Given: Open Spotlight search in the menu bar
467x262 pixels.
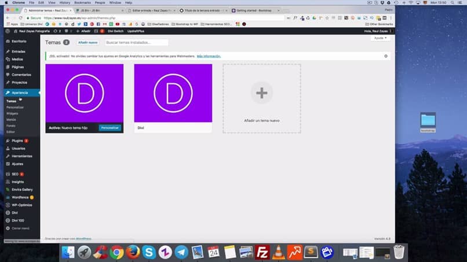Looking at the screenshot, I should click(x=453, y=2).
